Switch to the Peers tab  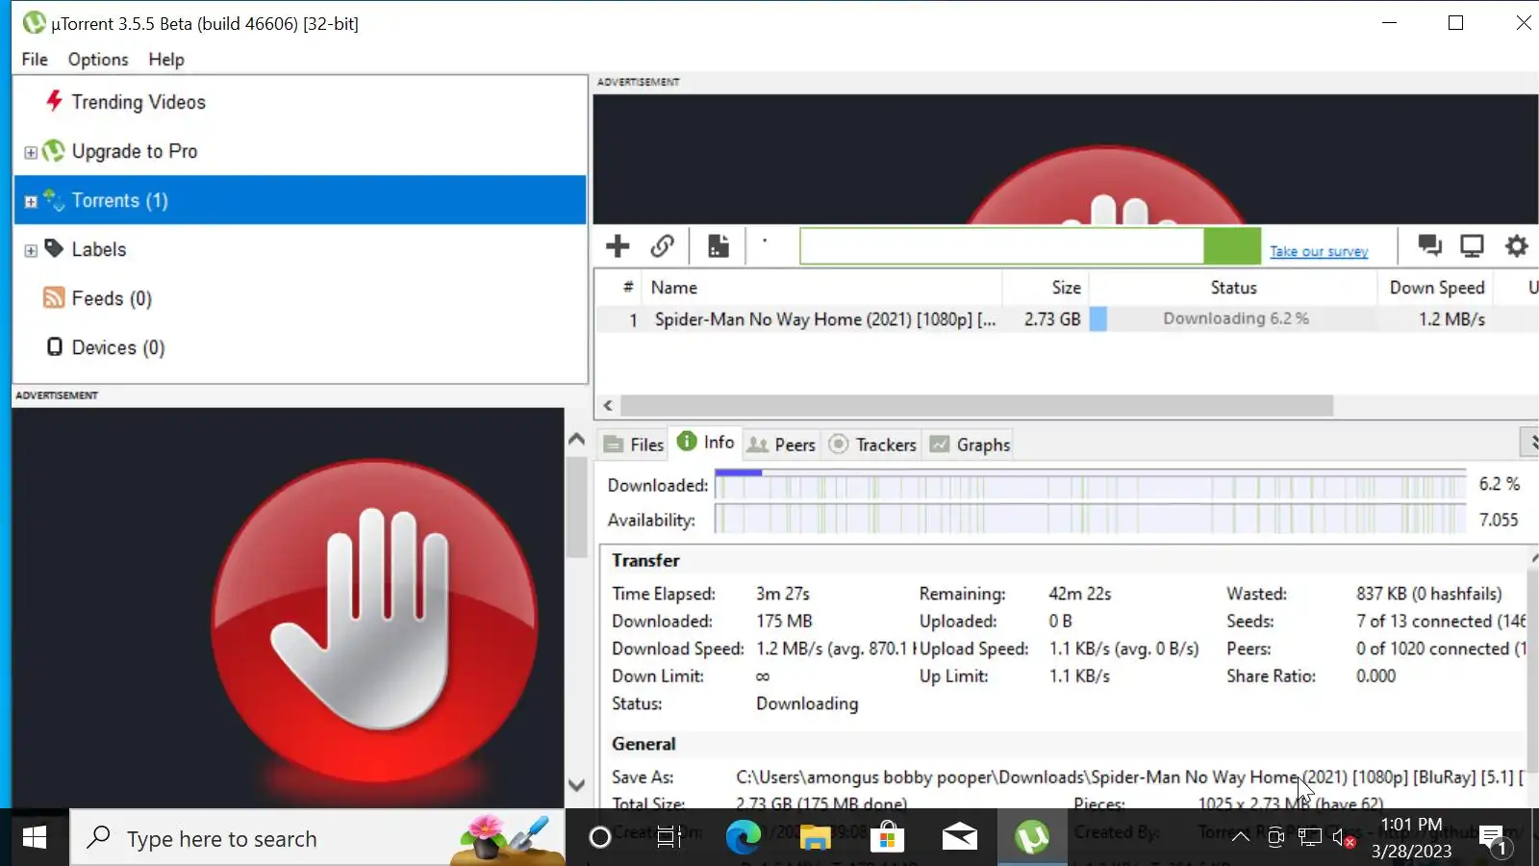tap(782, 445)
